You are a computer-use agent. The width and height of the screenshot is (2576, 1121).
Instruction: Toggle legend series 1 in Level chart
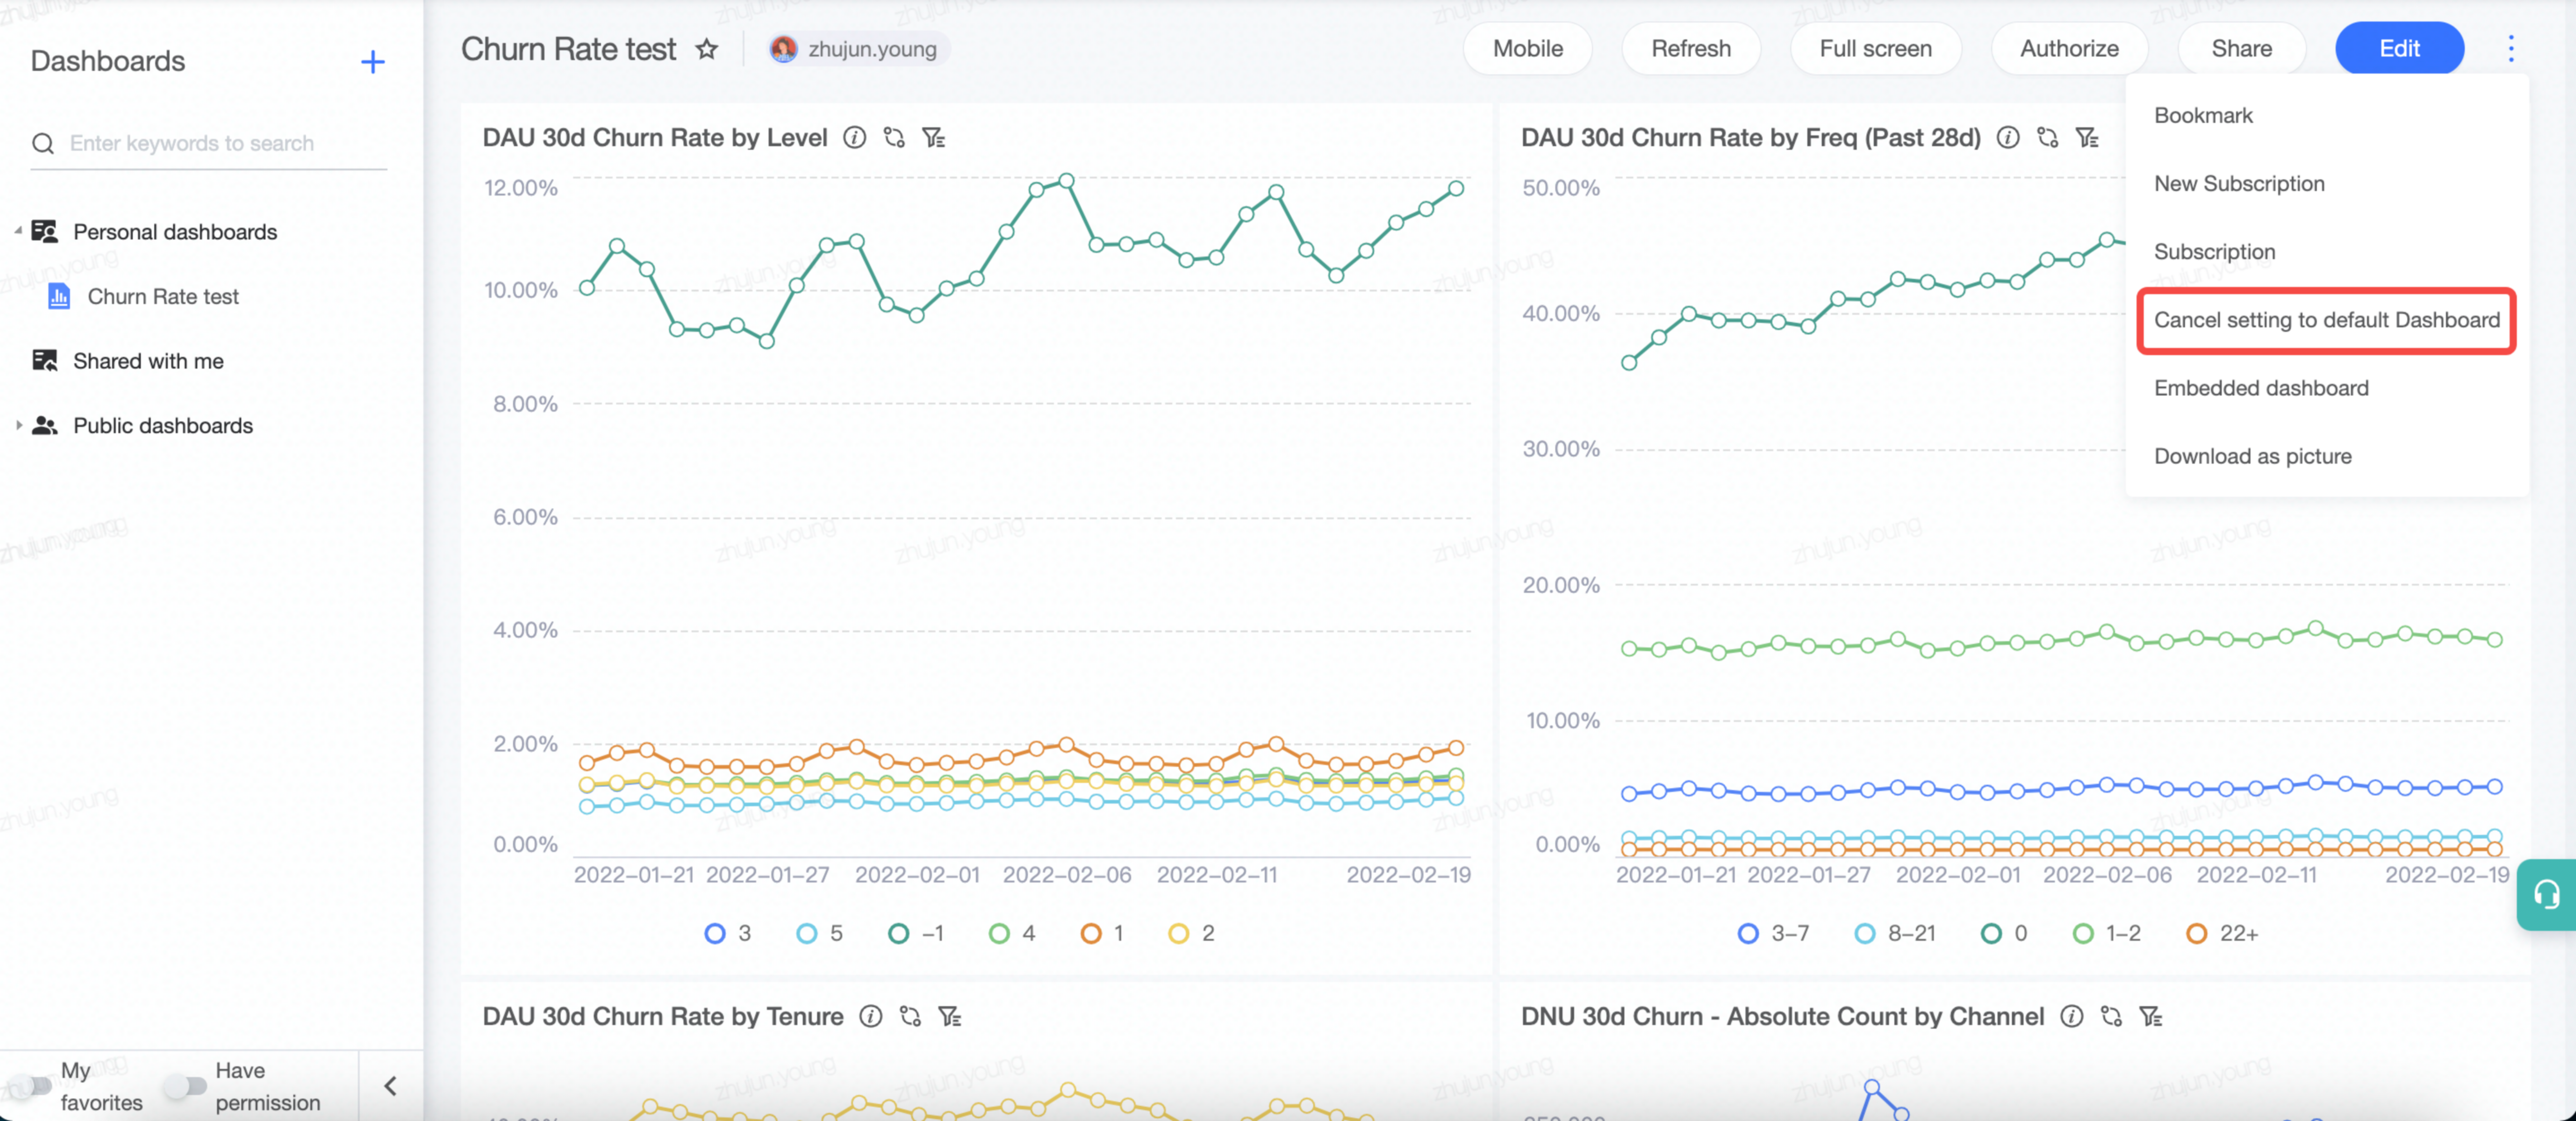[x=1102, y=933]
